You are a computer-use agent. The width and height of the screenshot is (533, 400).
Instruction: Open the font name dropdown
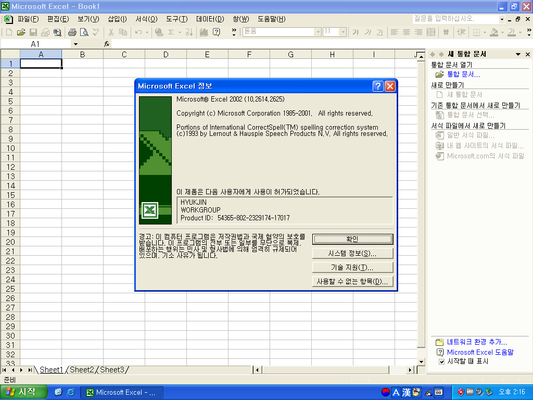318,32
